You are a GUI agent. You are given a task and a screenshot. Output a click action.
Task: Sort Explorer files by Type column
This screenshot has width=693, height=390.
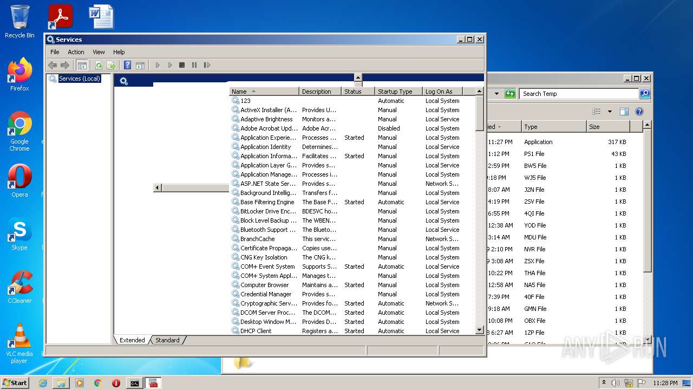(554, 127)
